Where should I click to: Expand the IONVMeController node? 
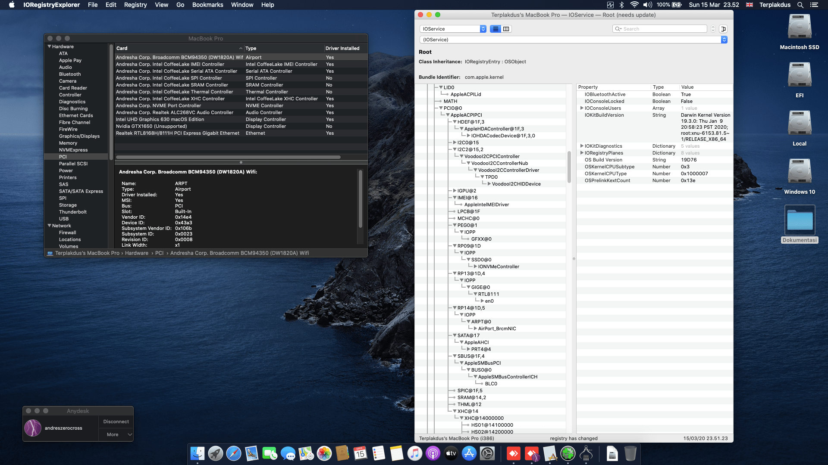pyautogui.click(x=475, y=267)
